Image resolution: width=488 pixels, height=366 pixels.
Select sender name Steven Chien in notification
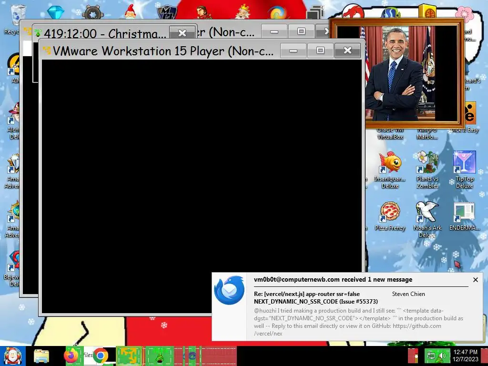(408, 294)
